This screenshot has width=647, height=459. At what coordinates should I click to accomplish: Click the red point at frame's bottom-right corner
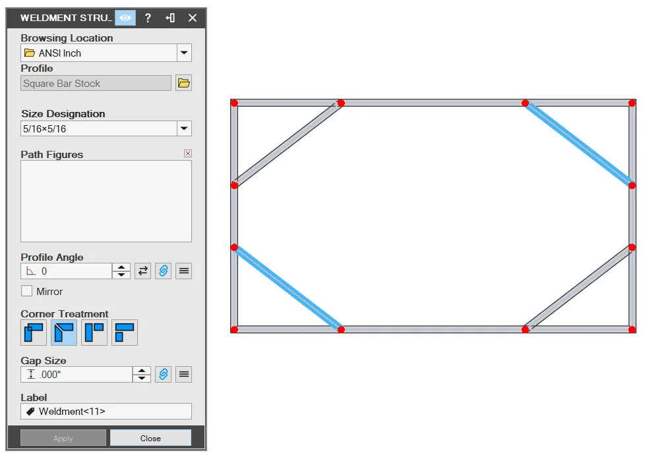632,330
